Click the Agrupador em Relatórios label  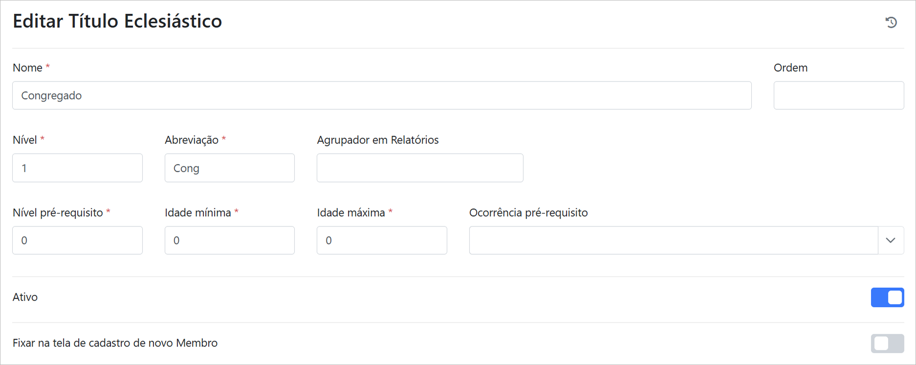click(x=377, y=140)
